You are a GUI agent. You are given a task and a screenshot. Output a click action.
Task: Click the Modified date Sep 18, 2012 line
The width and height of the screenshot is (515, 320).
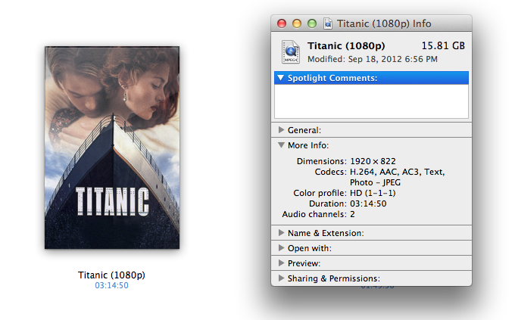pos(373,60)
